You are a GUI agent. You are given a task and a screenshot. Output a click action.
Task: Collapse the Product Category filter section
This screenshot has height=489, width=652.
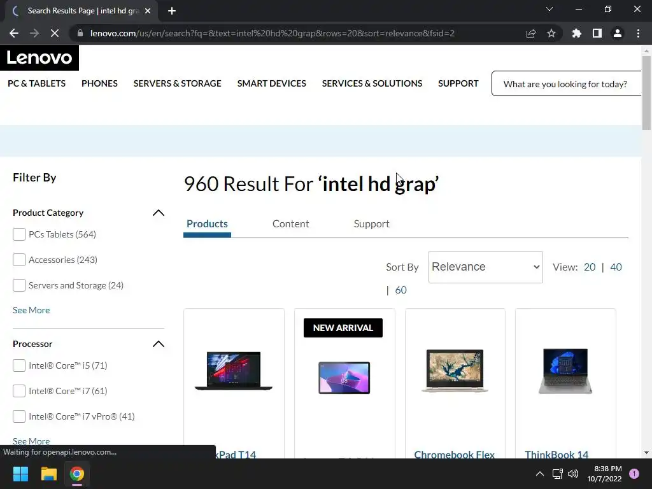point(159,213)
